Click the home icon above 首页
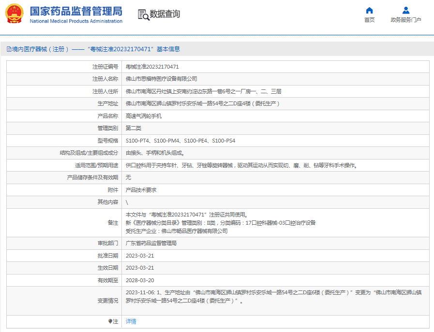This screenshot has height=332, width=434. click(369, 11)
